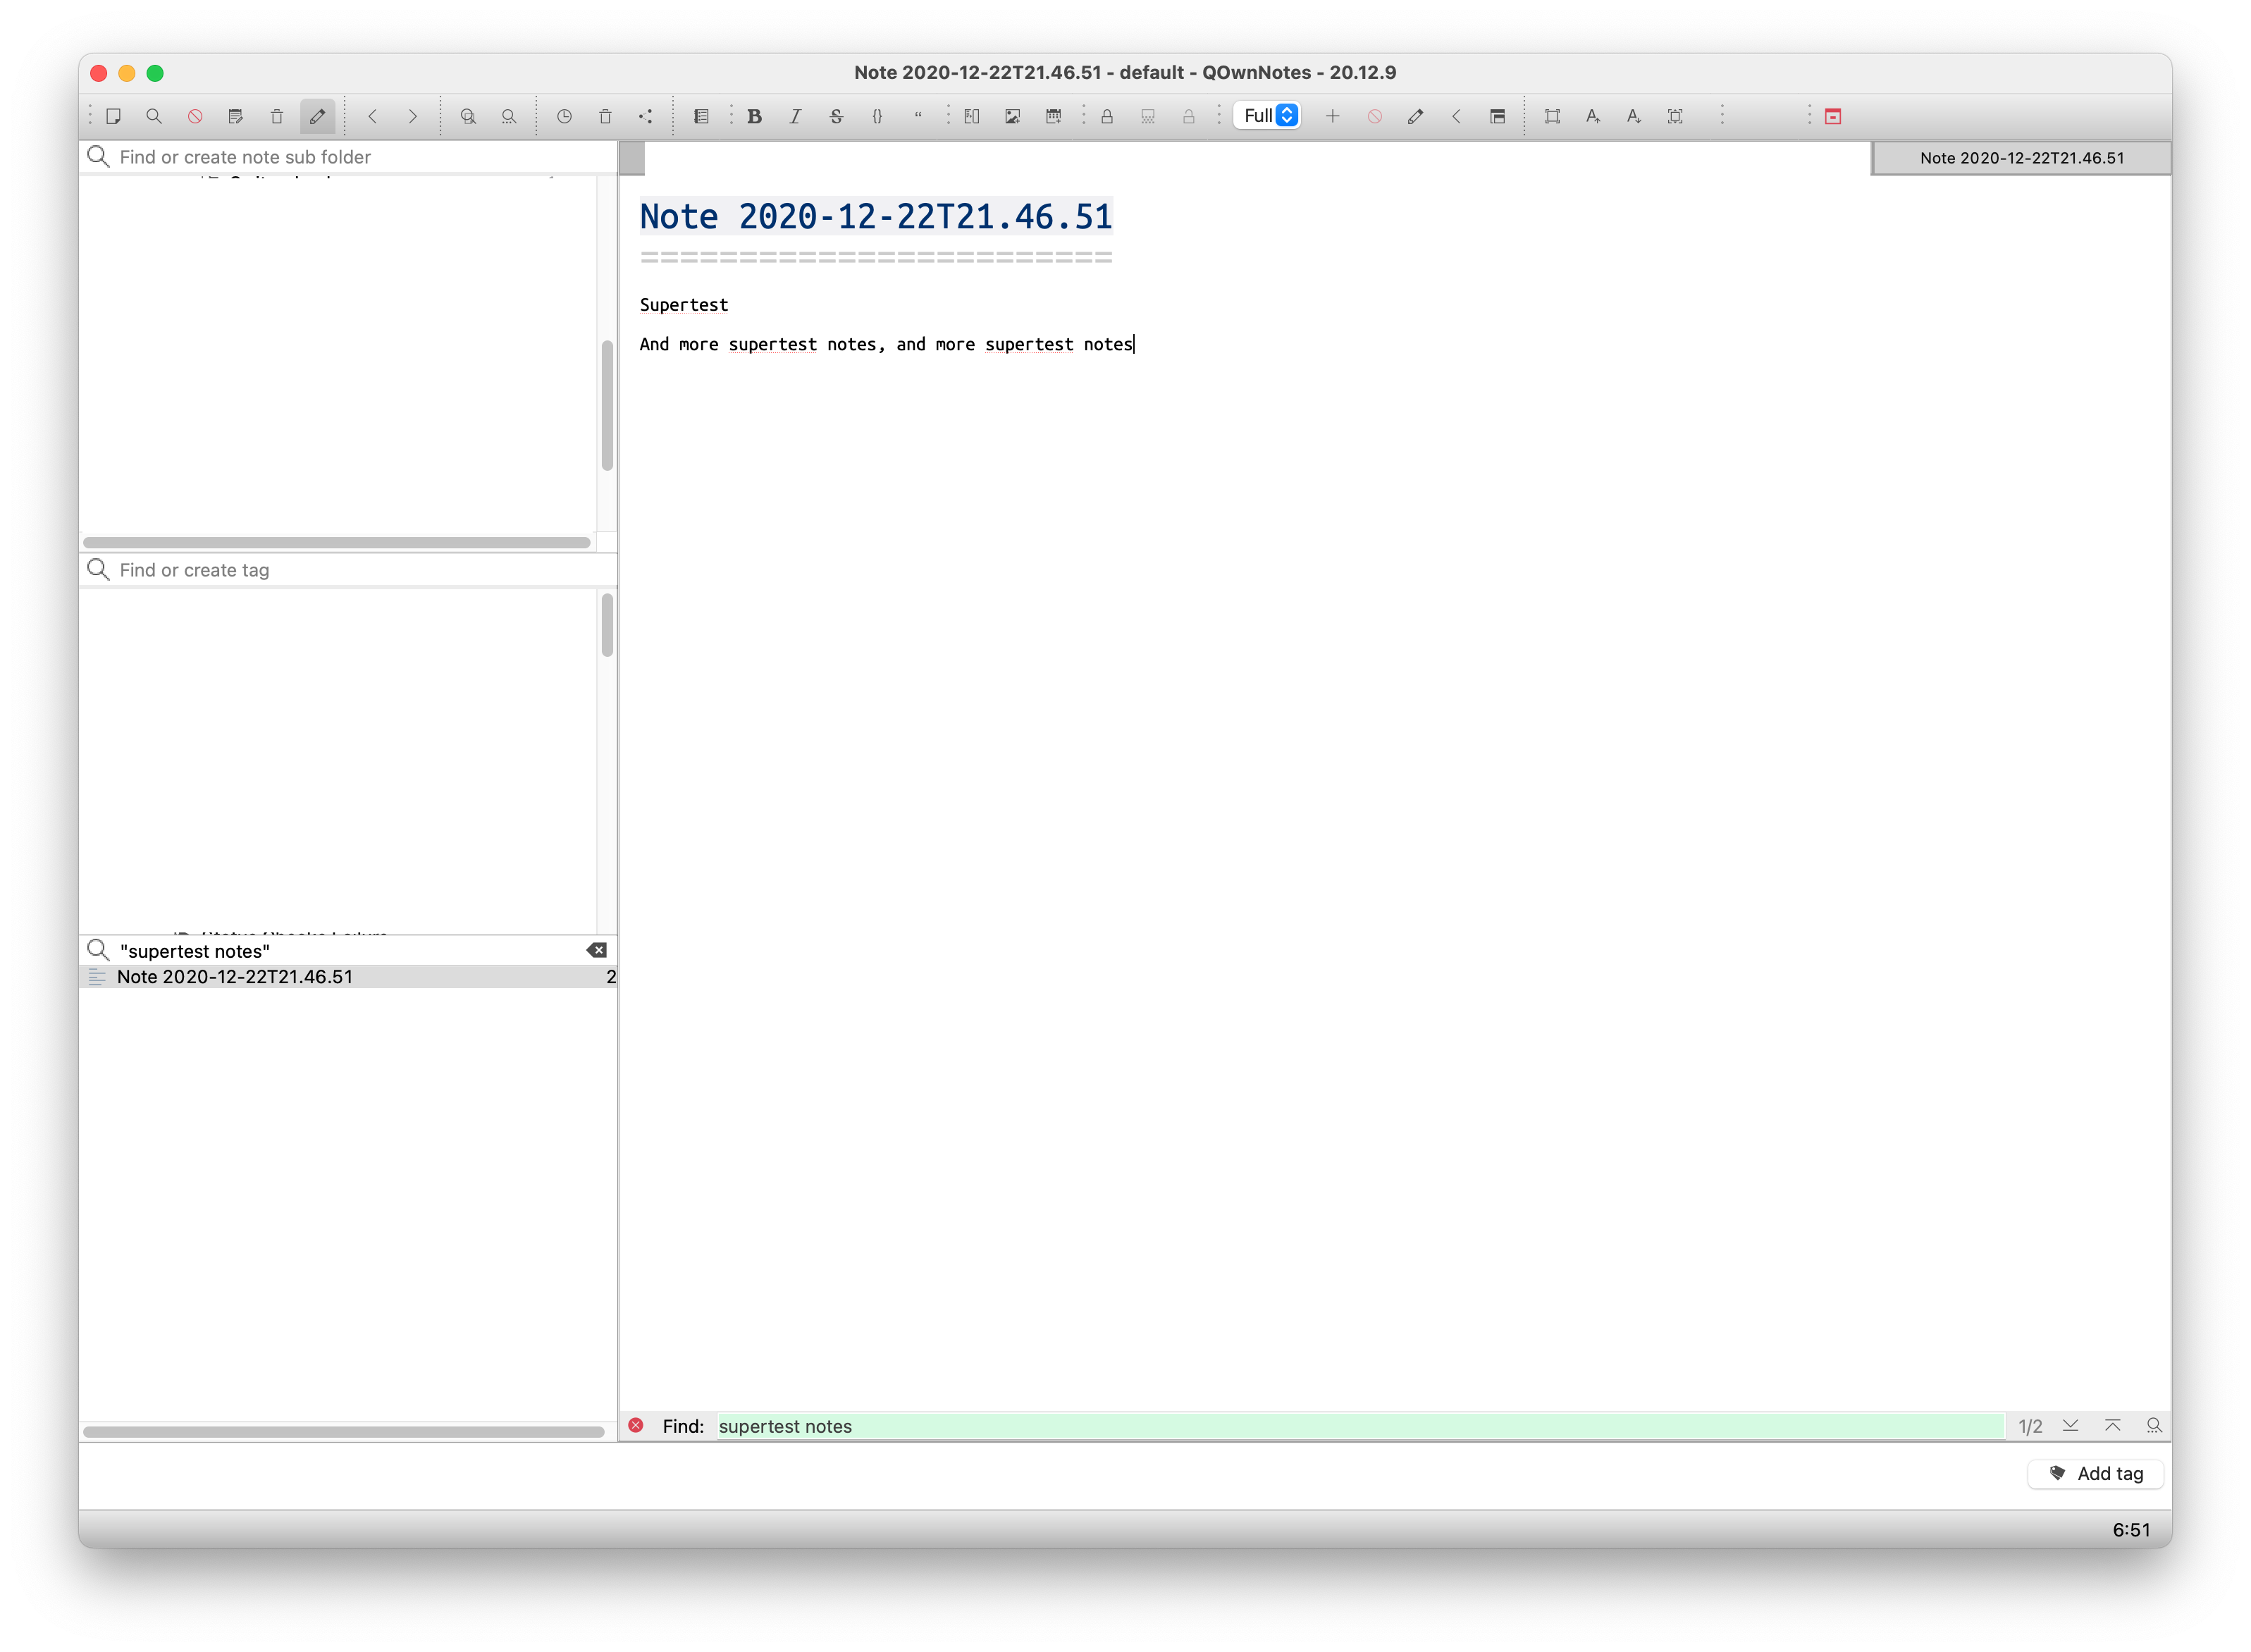Create a new note via toolbar
This screenshot has width=2251, height=1652.
click(113, 116)
